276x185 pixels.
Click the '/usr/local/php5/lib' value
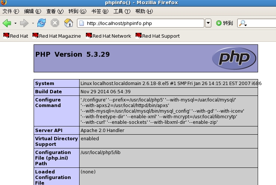100,153
